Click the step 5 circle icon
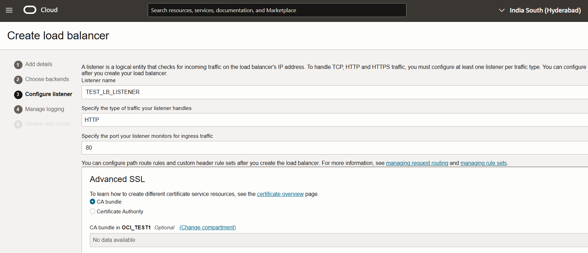This screenshot has height=253, width=588. (18, 124)
